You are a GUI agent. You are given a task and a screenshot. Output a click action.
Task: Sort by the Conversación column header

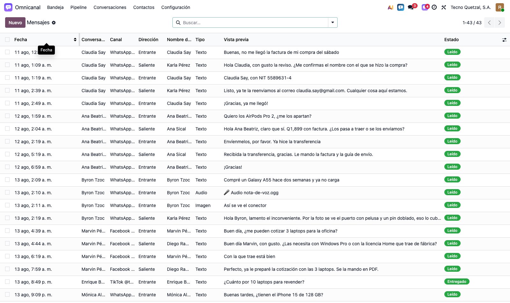pyautogui.click(x=93, y=40)
